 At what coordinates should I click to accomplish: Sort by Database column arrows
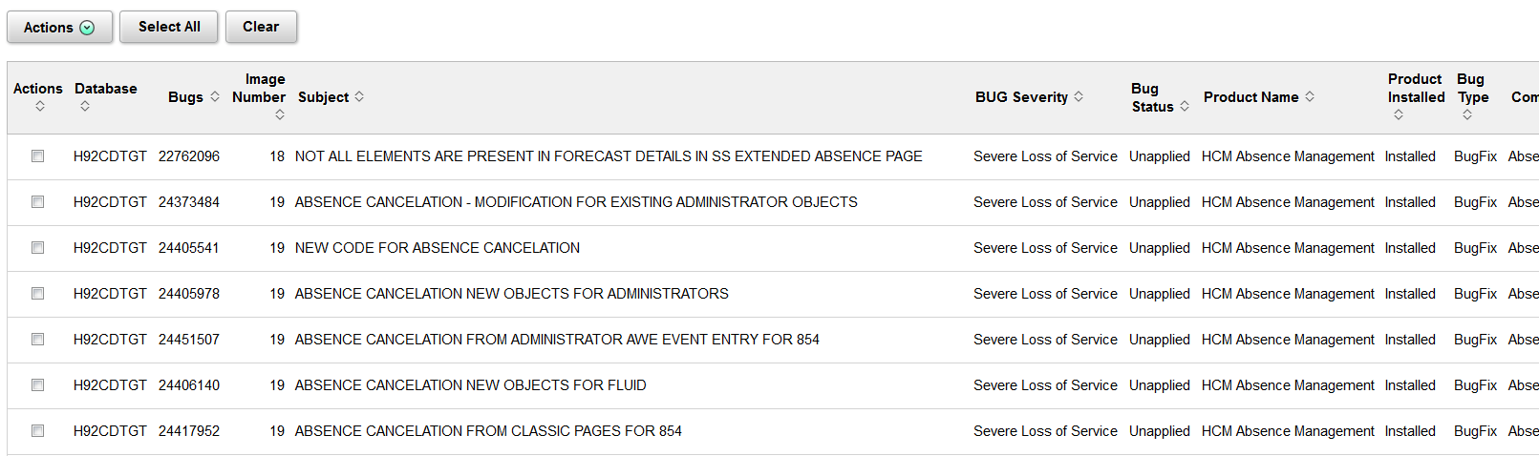pyautogui.click(x=85, y=106)
